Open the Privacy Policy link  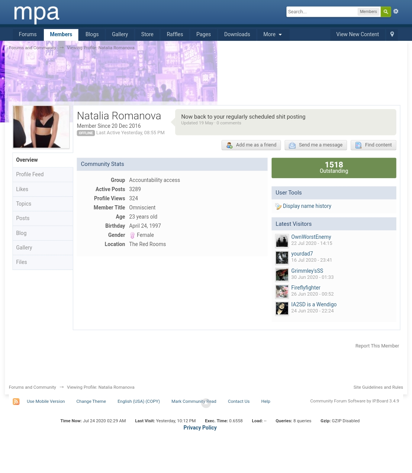pos(200,428)
